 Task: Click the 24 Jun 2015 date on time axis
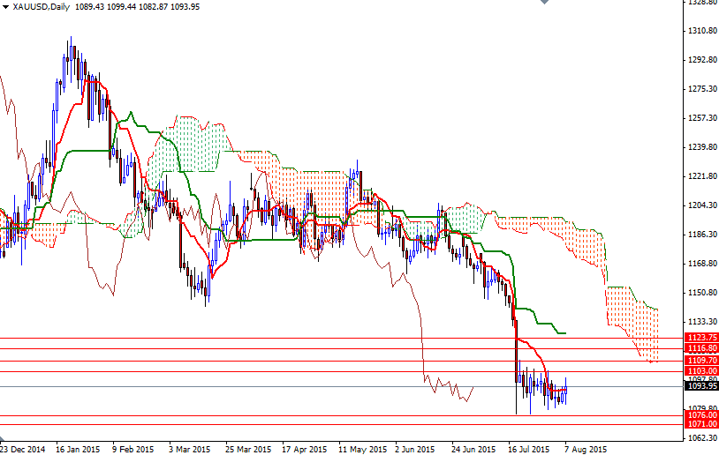click(x=473, y=448)
